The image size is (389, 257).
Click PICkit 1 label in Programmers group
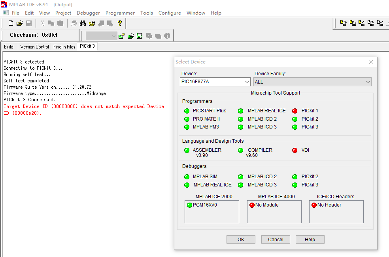point(310,111)
